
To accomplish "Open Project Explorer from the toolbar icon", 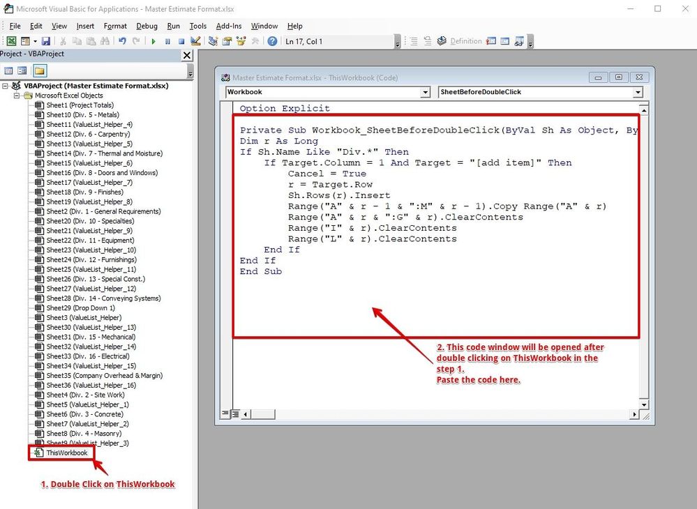I will click(x=213, y=41).
